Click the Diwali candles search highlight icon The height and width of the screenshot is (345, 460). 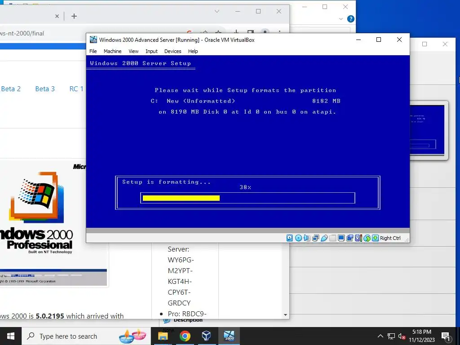coord(133,336)
